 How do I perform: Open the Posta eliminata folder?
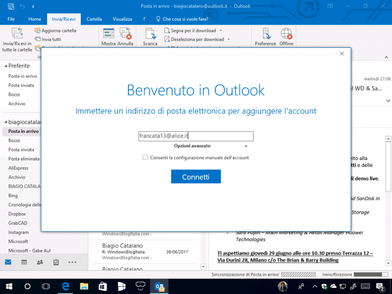click(24, 159)
